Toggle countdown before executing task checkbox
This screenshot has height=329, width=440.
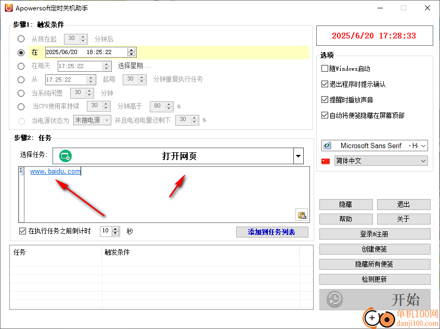[x=22, y=231]
